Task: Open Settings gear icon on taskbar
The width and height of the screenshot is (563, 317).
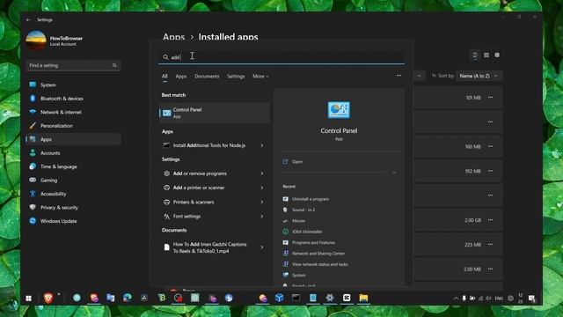Action: [330, 298]
